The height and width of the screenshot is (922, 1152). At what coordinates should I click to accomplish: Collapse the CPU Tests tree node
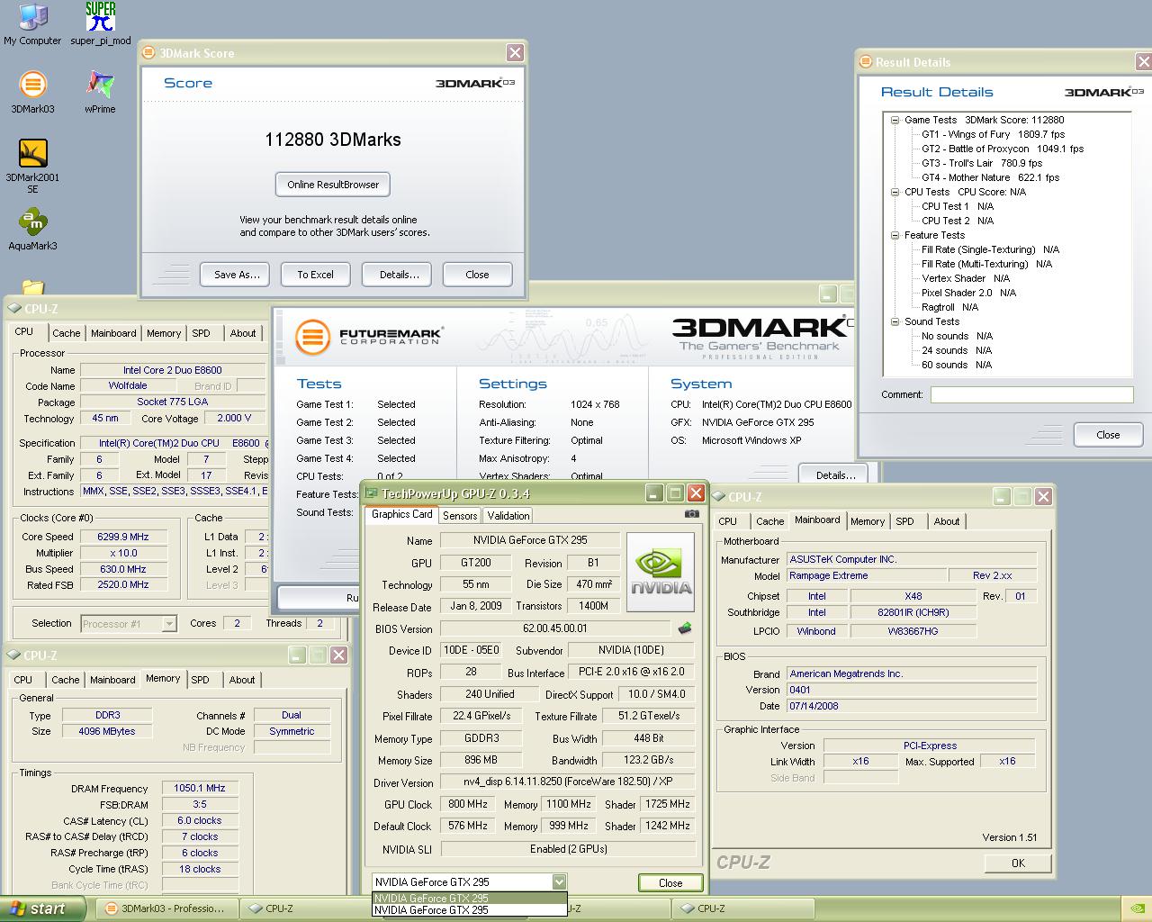pyautogui.click(x=895, y=192)
